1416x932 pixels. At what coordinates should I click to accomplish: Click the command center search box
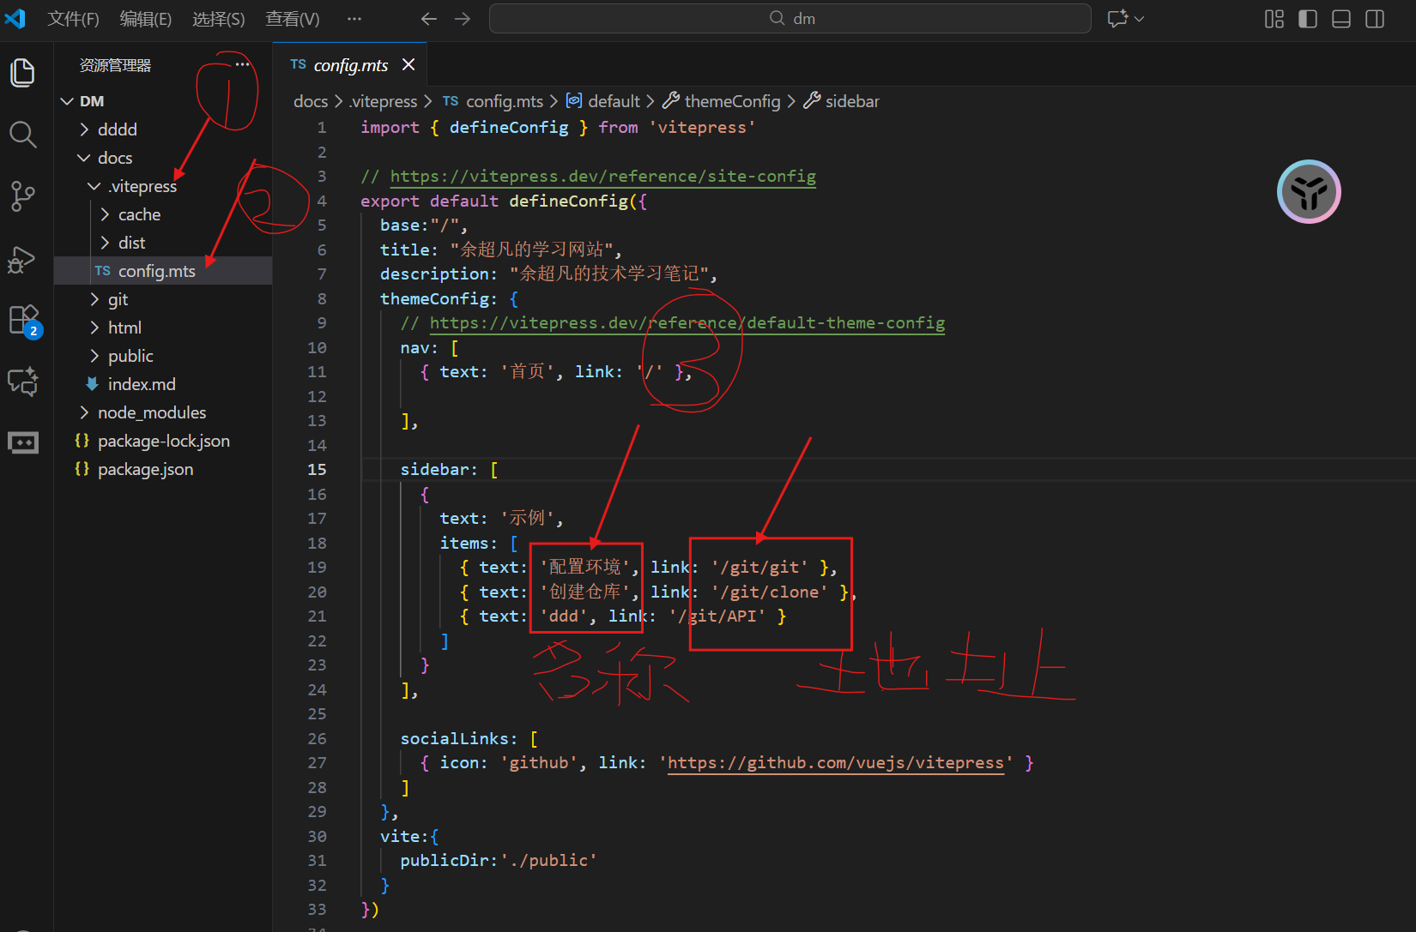pos(790,19)
